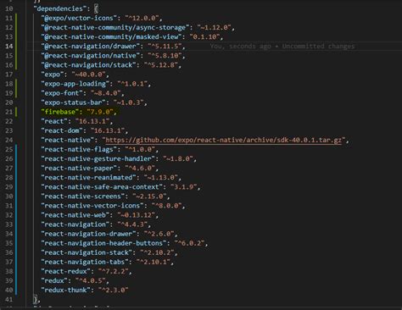Click the "~8.4.0" version value

tap(106, 93)
